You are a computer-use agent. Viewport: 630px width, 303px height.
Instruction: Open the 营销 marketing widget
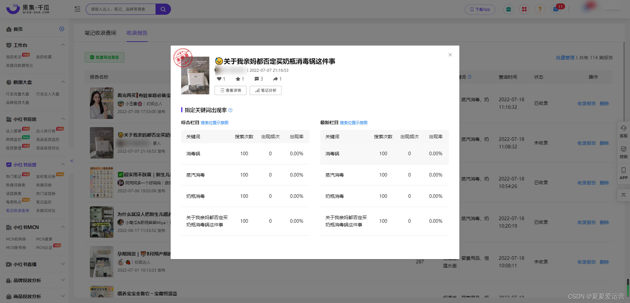(623, 152)
